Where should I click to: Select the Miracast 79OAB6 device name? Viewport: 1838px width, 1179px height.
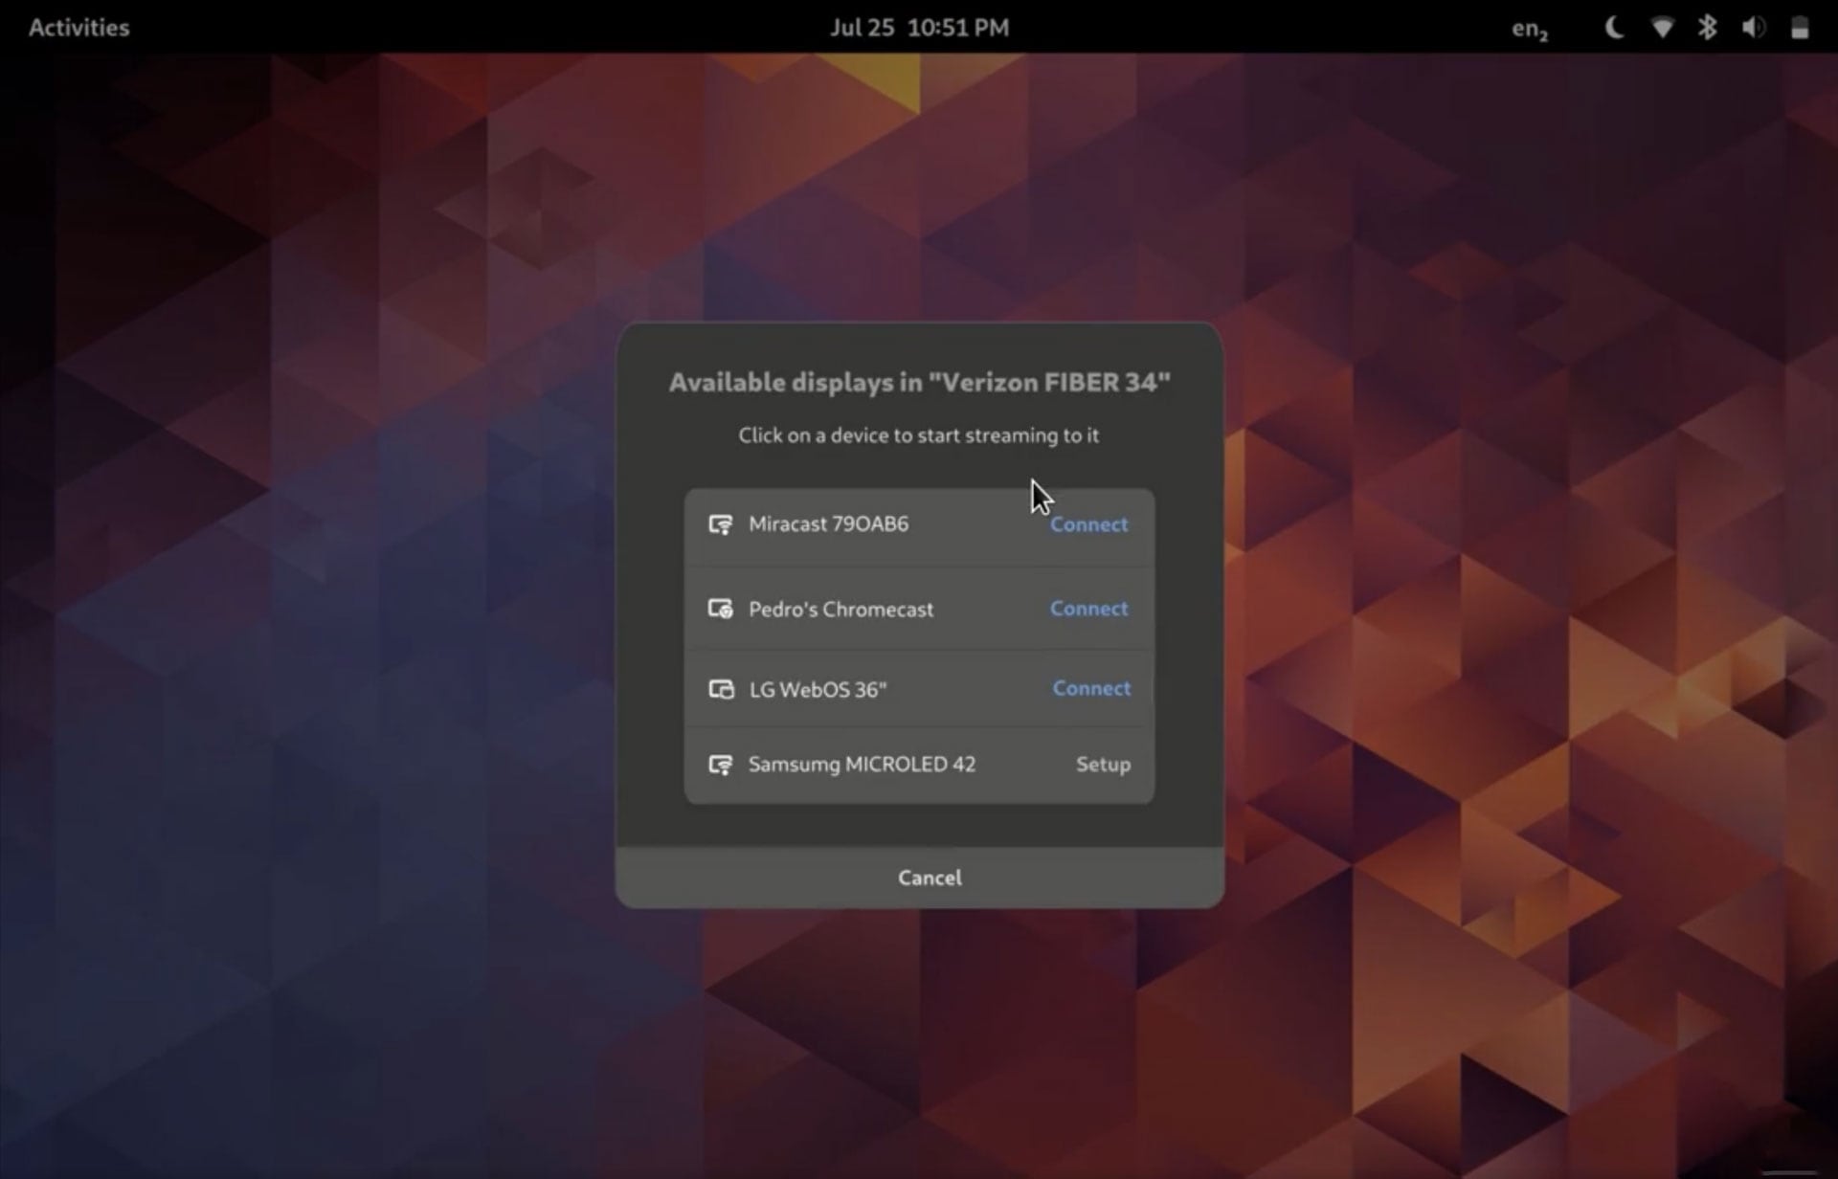coord(828,524)
